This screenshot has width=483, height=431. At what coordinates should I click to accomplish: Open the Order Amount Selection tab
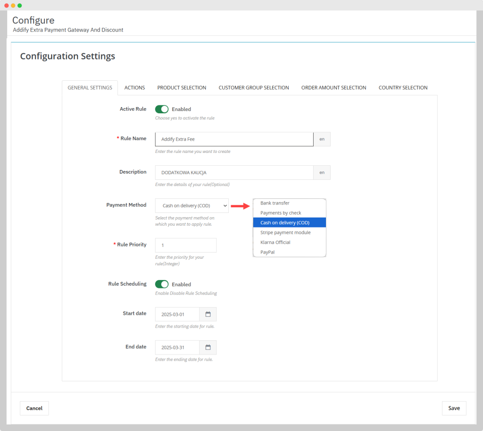pyautogui.click(x=333, y=87)
